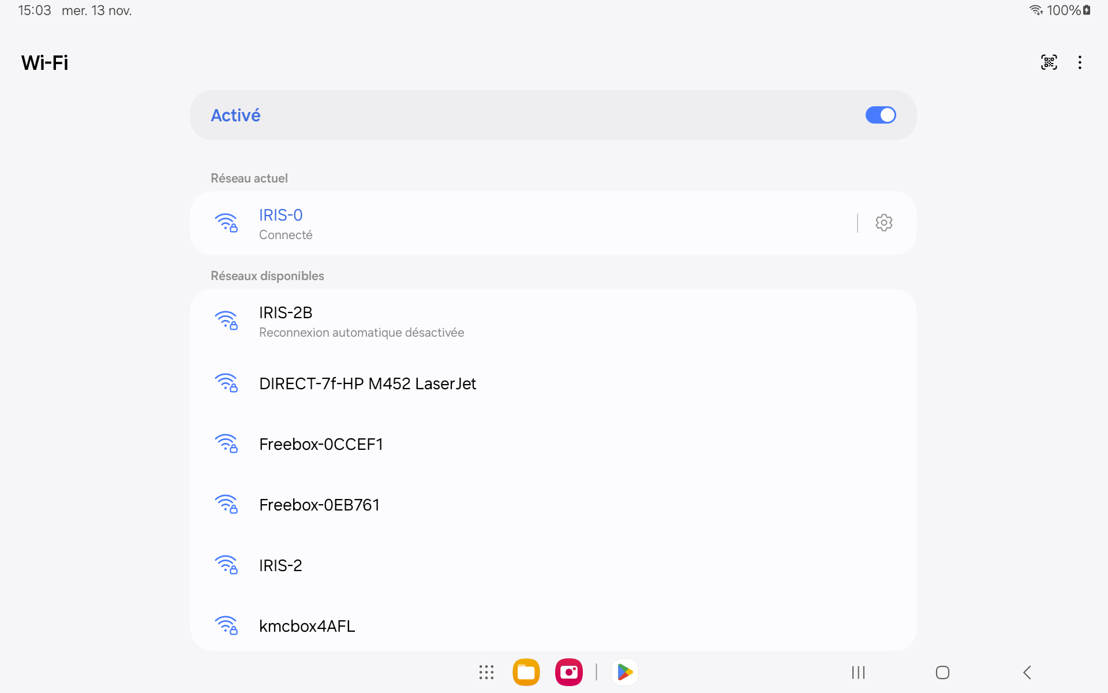
Task: Tap the Activé label text
Action: click(235, 115)
